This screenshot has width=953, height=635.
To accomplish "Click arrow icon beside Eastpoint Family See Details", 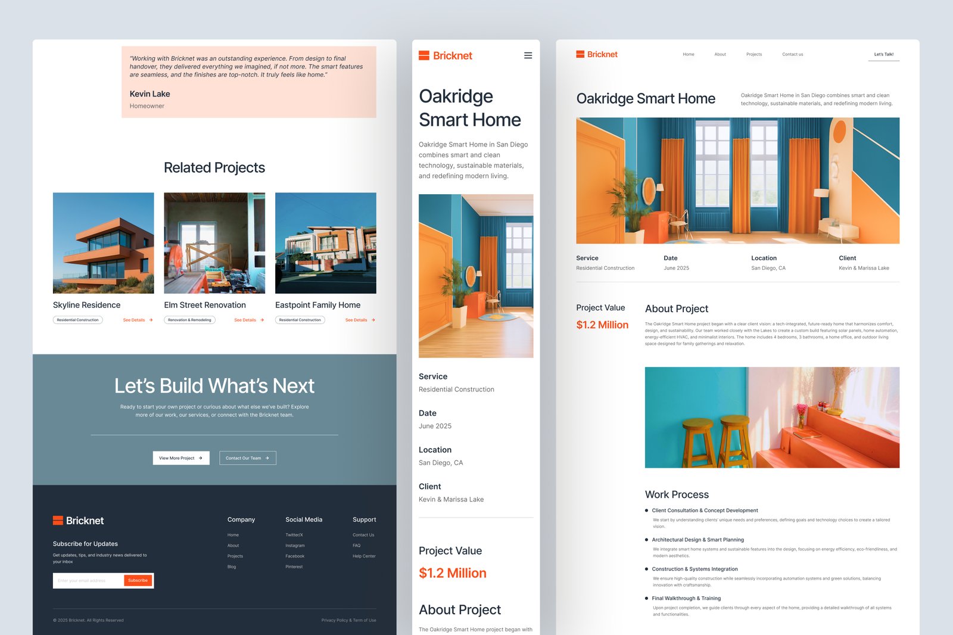I will pyautogui.click(x=373, y=320).
